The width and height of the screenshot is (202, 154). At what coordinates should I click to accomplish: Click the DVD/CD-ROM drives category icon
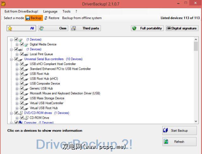point(21,113)
